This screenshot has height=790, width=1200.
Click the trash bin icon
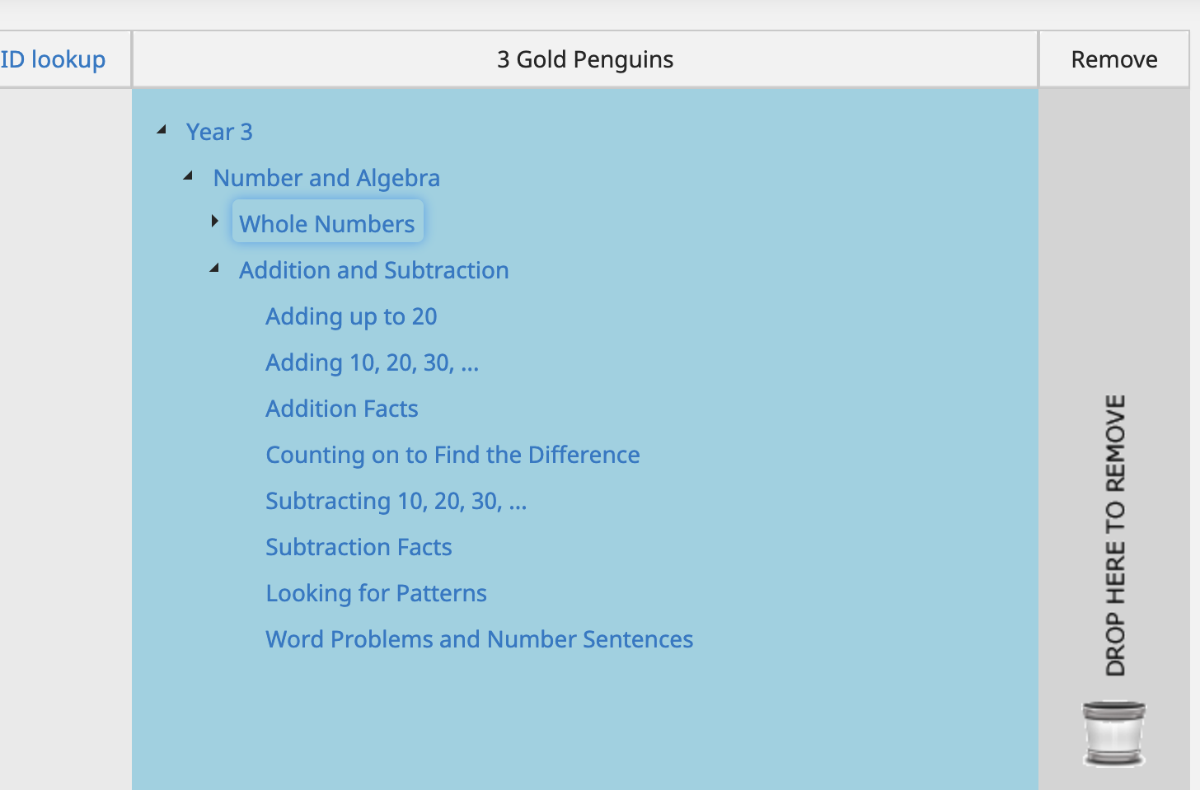tap(1113, 732)
